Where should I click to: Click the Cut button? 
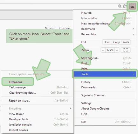tap(107, 42)
